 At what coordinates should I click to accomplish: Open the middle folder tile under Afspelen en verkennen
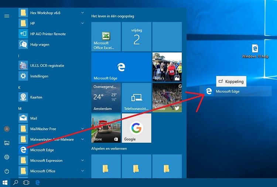click(x=137, y=166)
